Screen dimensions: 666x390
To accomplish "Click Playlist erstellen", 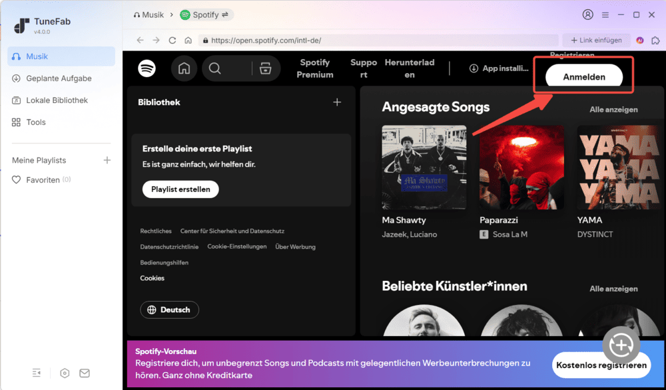I will 180,189.
